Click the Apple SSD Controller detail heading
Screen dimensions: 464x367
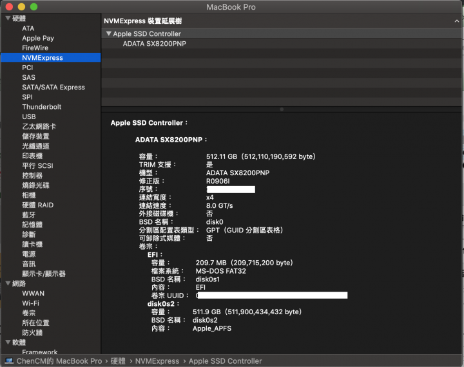coord(149,123)
